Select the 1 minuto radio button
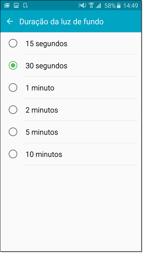143x253 pixels. pyautogui.click(x=13, y=88)
